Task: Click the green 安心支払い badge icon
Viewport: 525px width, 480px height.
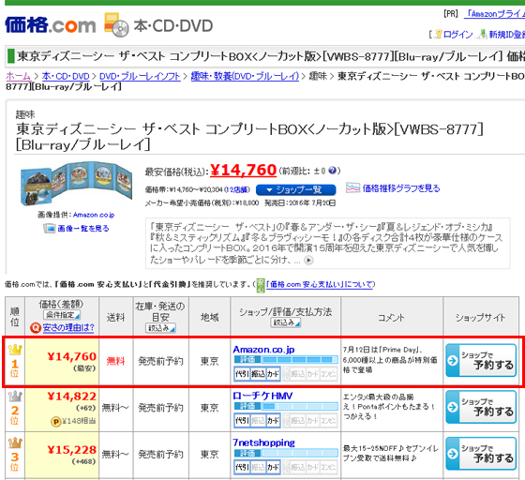Action: point(261,285)
